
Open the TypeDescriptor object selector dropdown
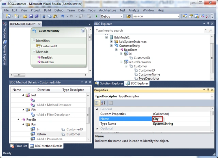coord(212,96)
